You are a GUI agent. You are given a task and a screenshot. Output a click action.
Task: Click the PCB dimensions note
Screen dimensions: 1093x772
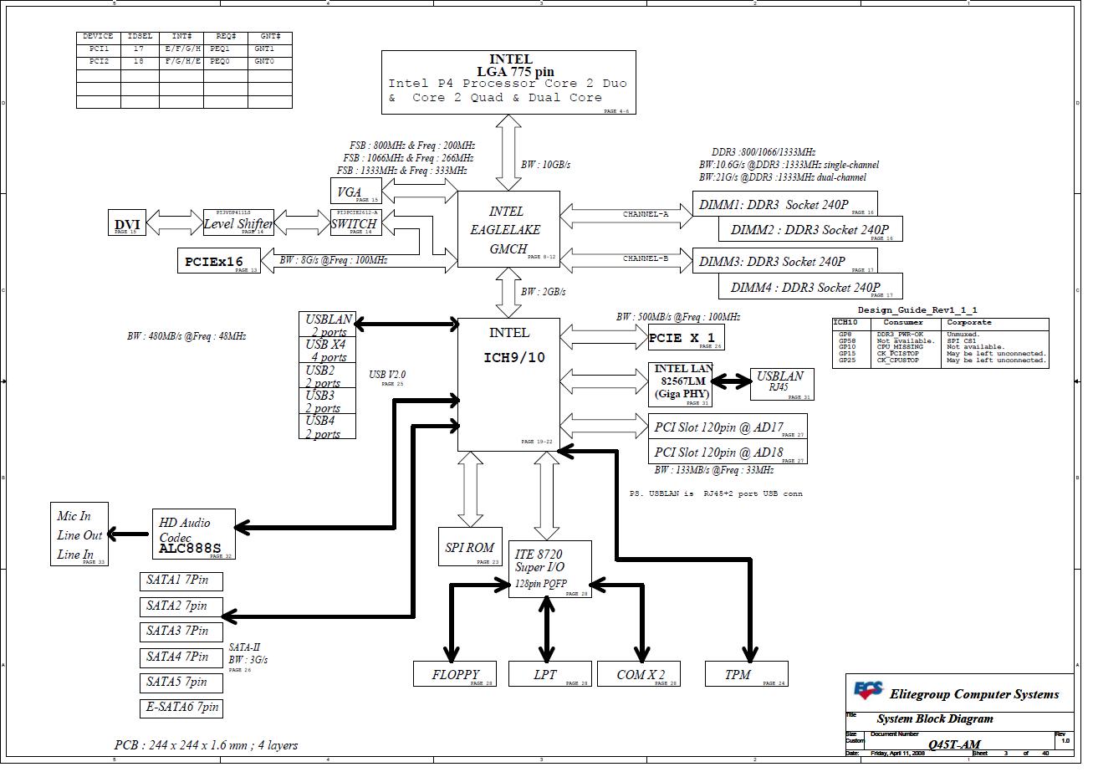(206, 744)
